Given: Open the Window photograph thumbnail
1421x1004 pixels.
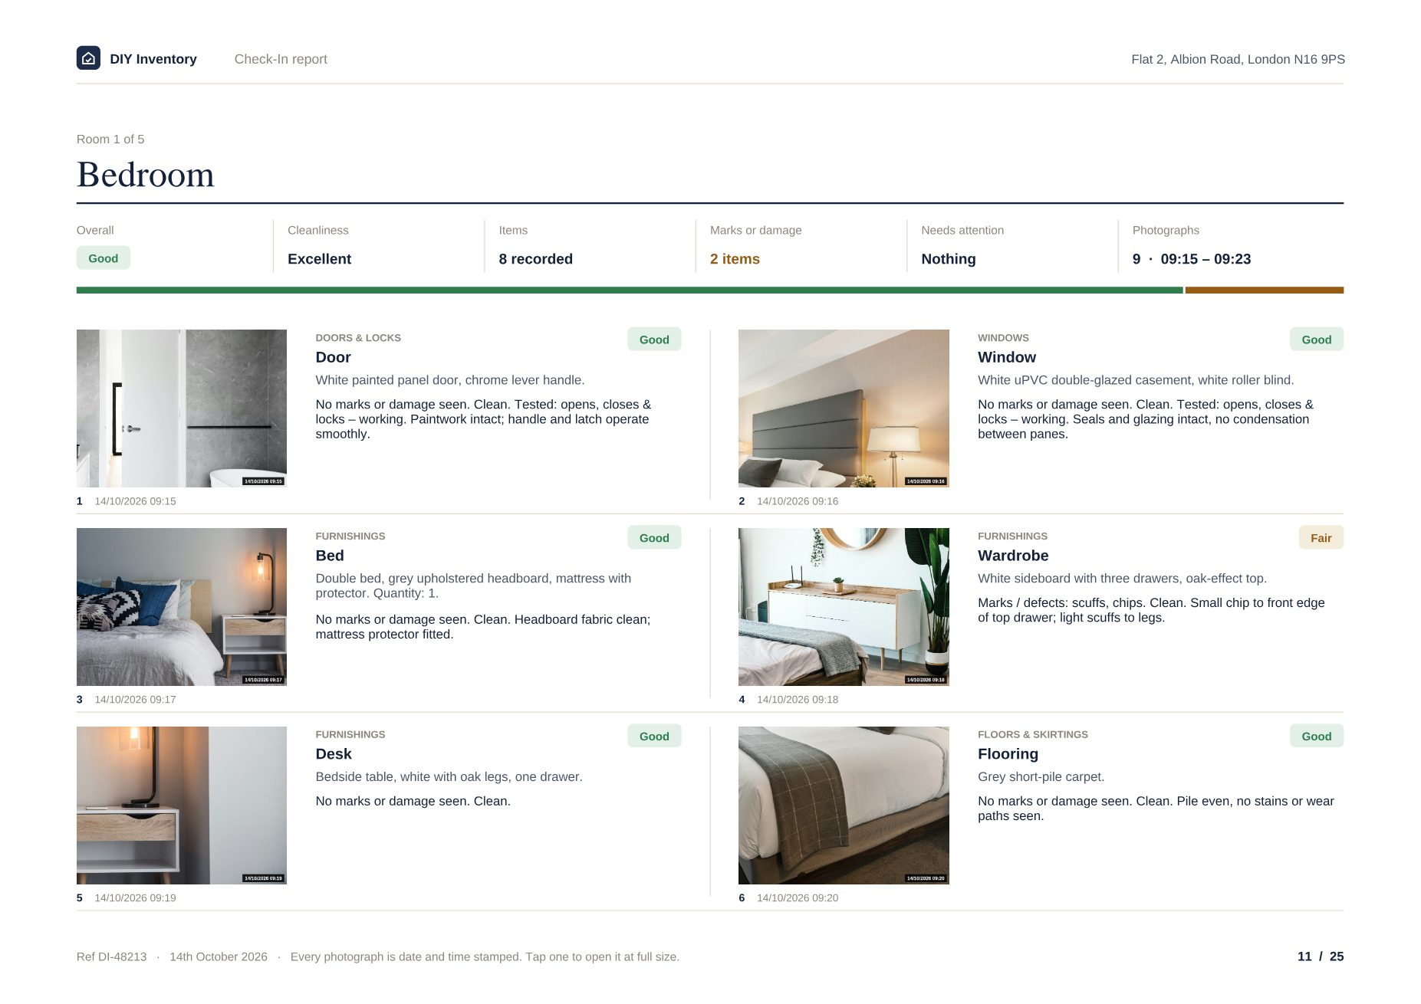Looking at the screenshot, I should [844, 408].
